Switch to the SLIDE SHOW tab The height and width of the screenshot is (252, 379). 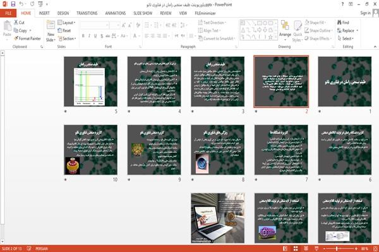point(143,13)
